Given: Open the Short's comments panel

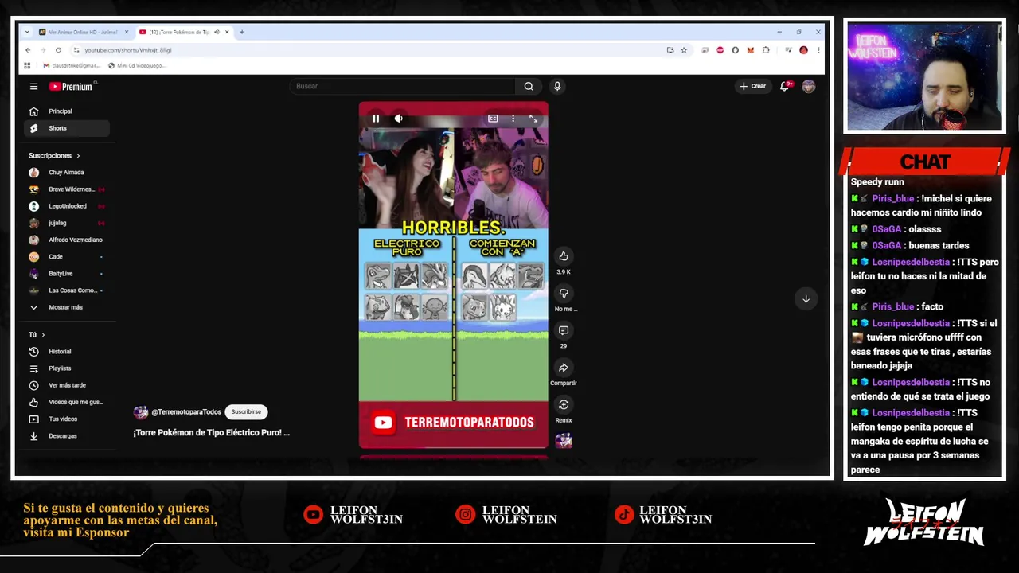Looking at the screenshot, I should coord(564,330).
